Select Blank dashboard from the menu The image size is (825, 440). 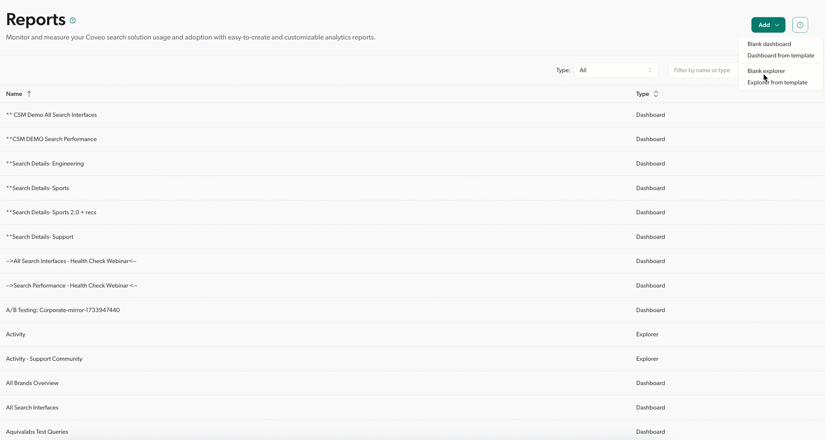tap(769, 44)
